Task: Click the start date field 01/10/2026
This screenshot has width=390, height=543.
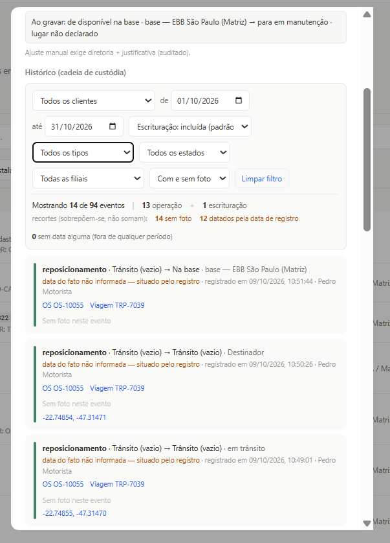Action: pyautogui.click(x=210, y=100)
